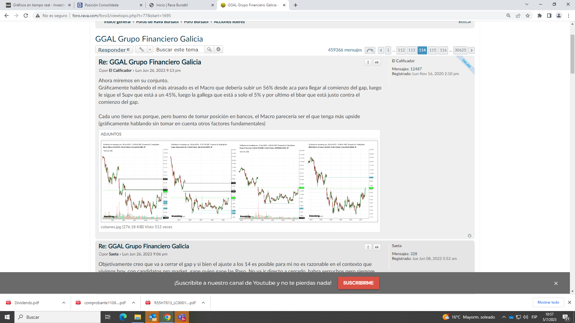
Task: Report Saeta's post with exclamation icon
Action: tap(368, 247)
